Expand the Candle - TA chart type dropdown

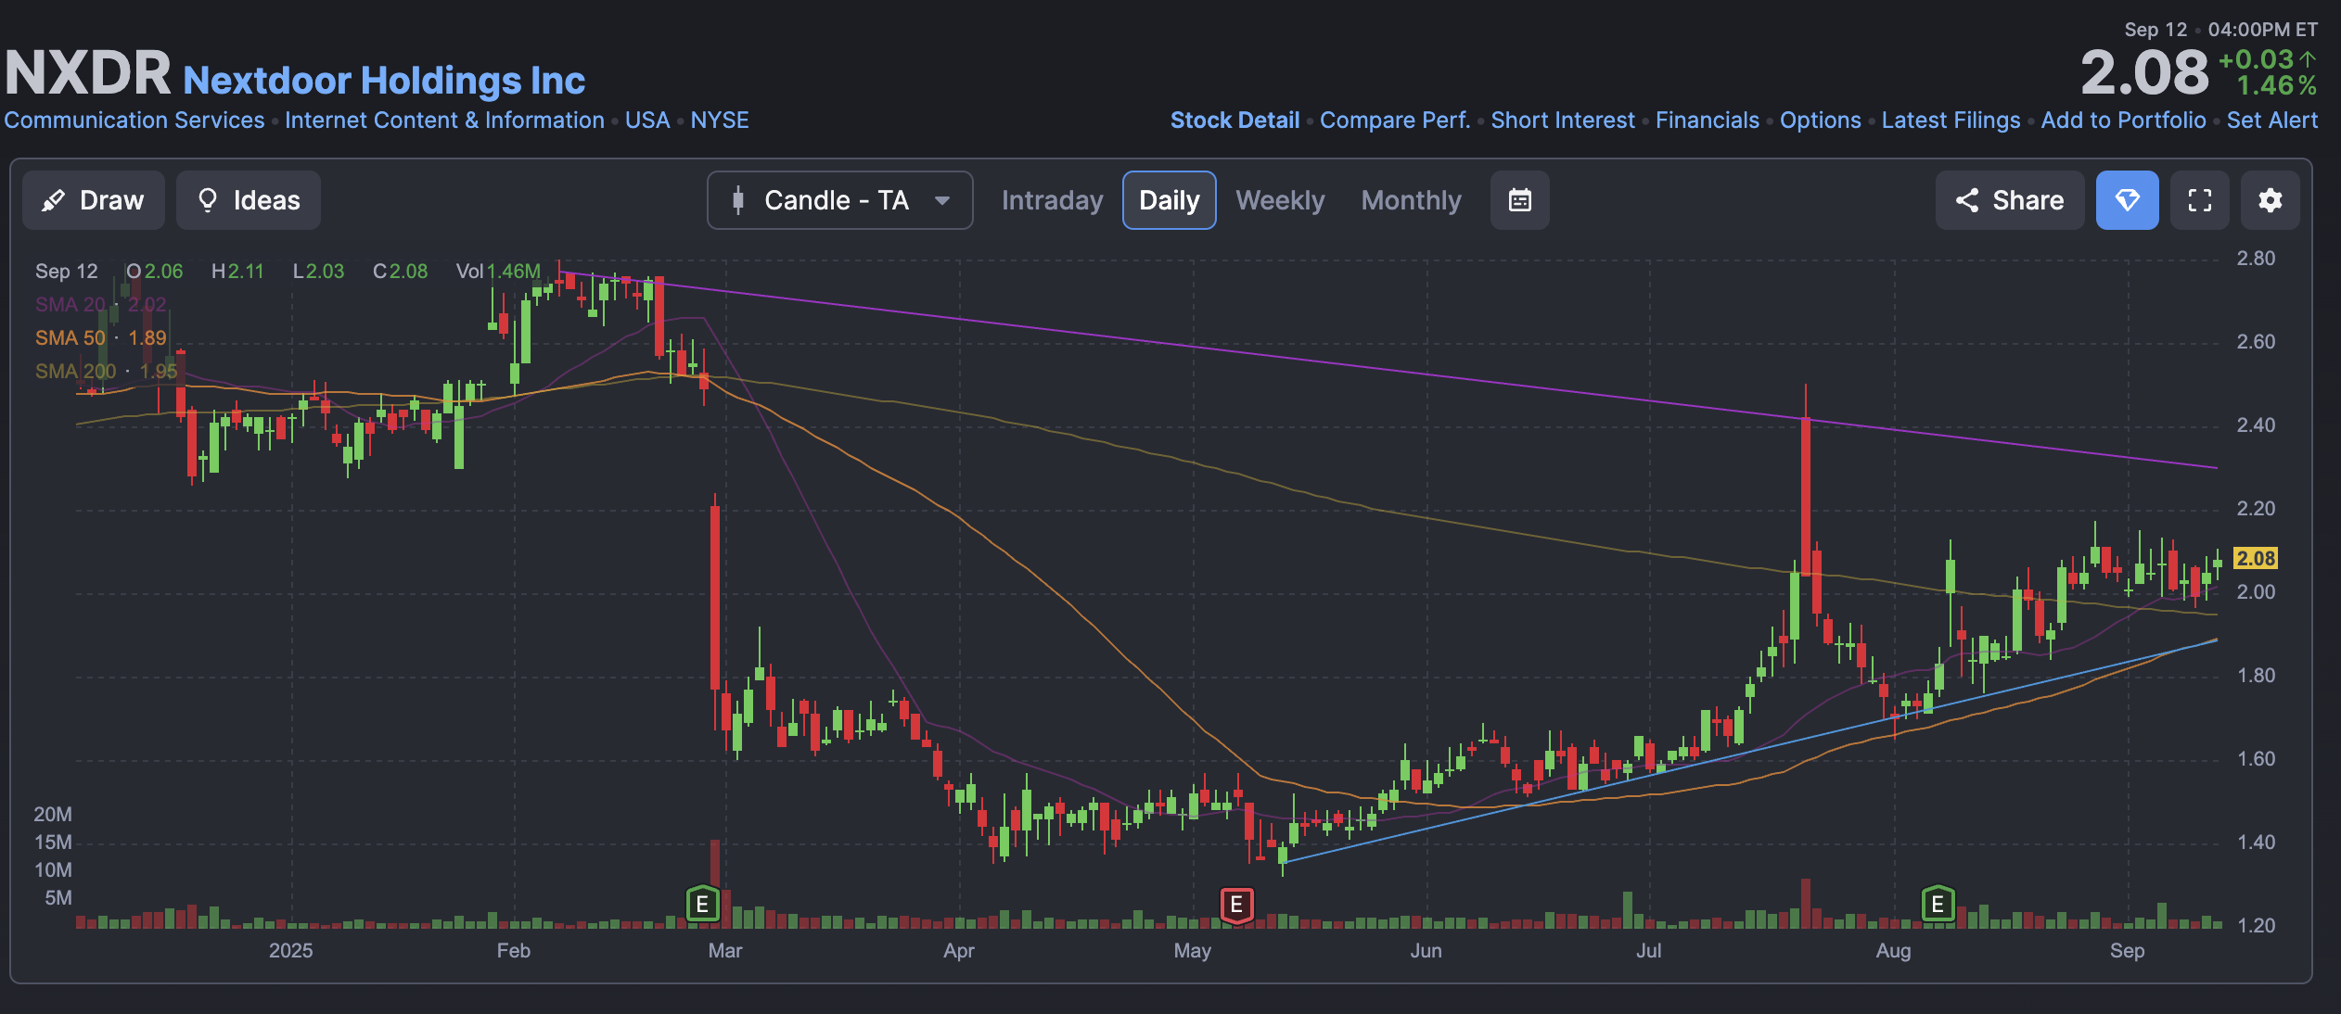[836, 200]
